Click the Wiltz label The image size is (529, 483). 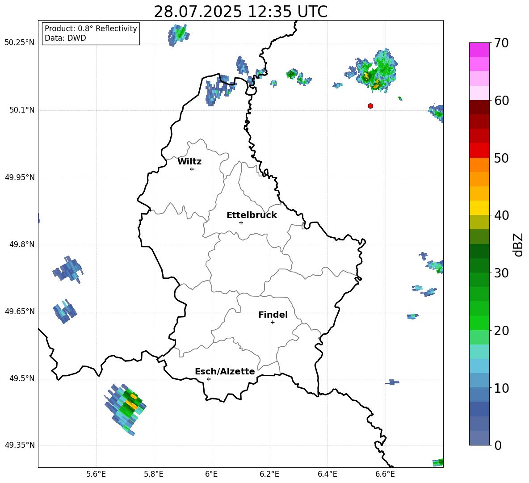[x=189, y=162]
